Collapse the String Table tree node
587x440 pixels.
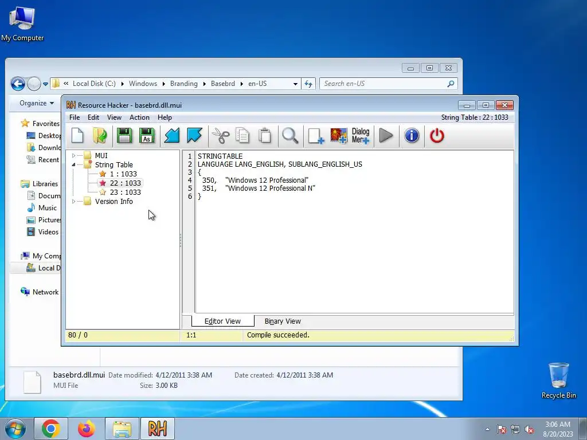74,164
